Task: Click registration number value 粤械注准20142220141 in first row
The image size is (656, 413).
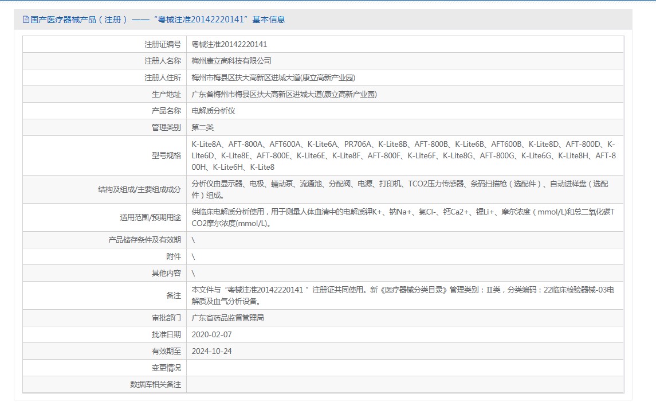Action: [229, 44]
